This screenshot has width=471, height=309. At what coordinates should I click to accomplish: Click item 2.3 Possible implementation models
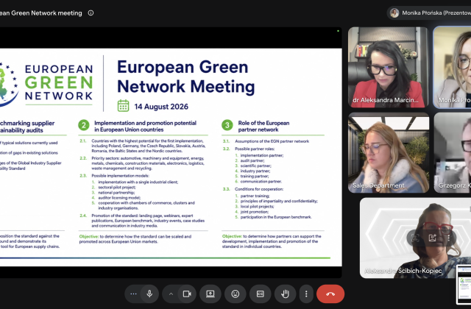(x=120, y=176)
